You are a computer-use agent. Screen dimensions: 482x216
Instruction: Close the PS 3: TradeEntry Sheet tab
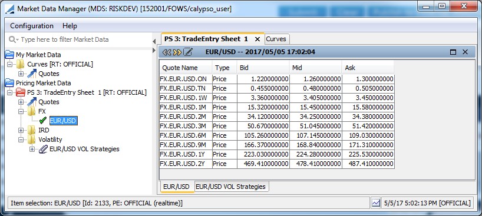click(257, 39)
